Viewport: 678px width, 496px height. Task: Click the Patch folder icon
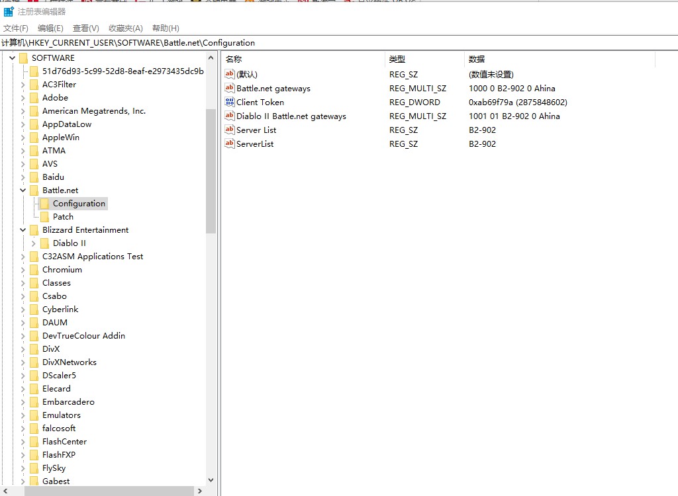click(44, 217)
